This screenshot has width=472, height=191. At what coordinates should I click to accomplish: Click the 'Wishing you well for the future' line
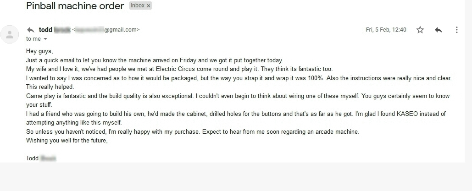click(x=67, y=141)
